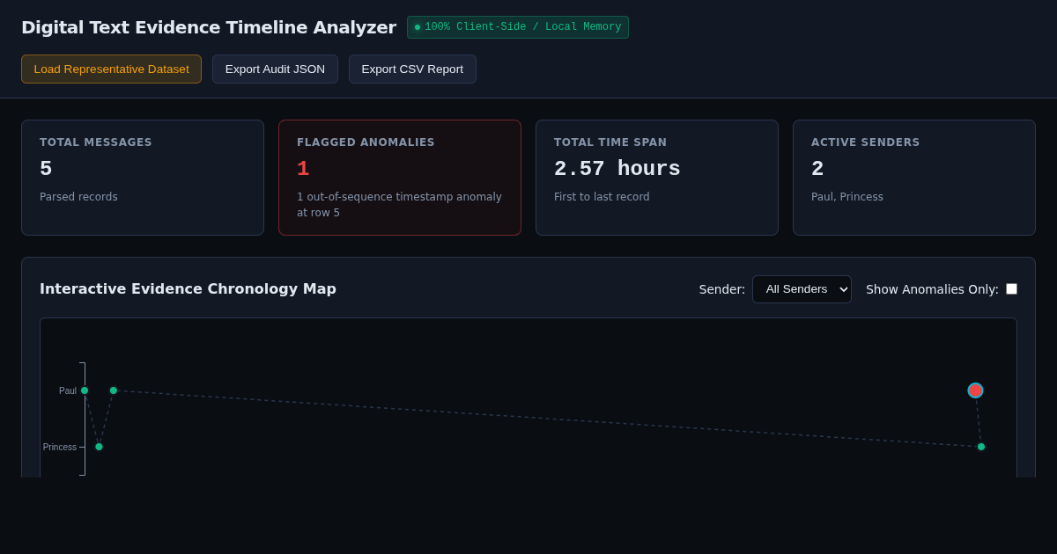1057x554 pixels.
Task: Click the Interactive Evidence Chronology Map heading
Action: tap(188, 288)
